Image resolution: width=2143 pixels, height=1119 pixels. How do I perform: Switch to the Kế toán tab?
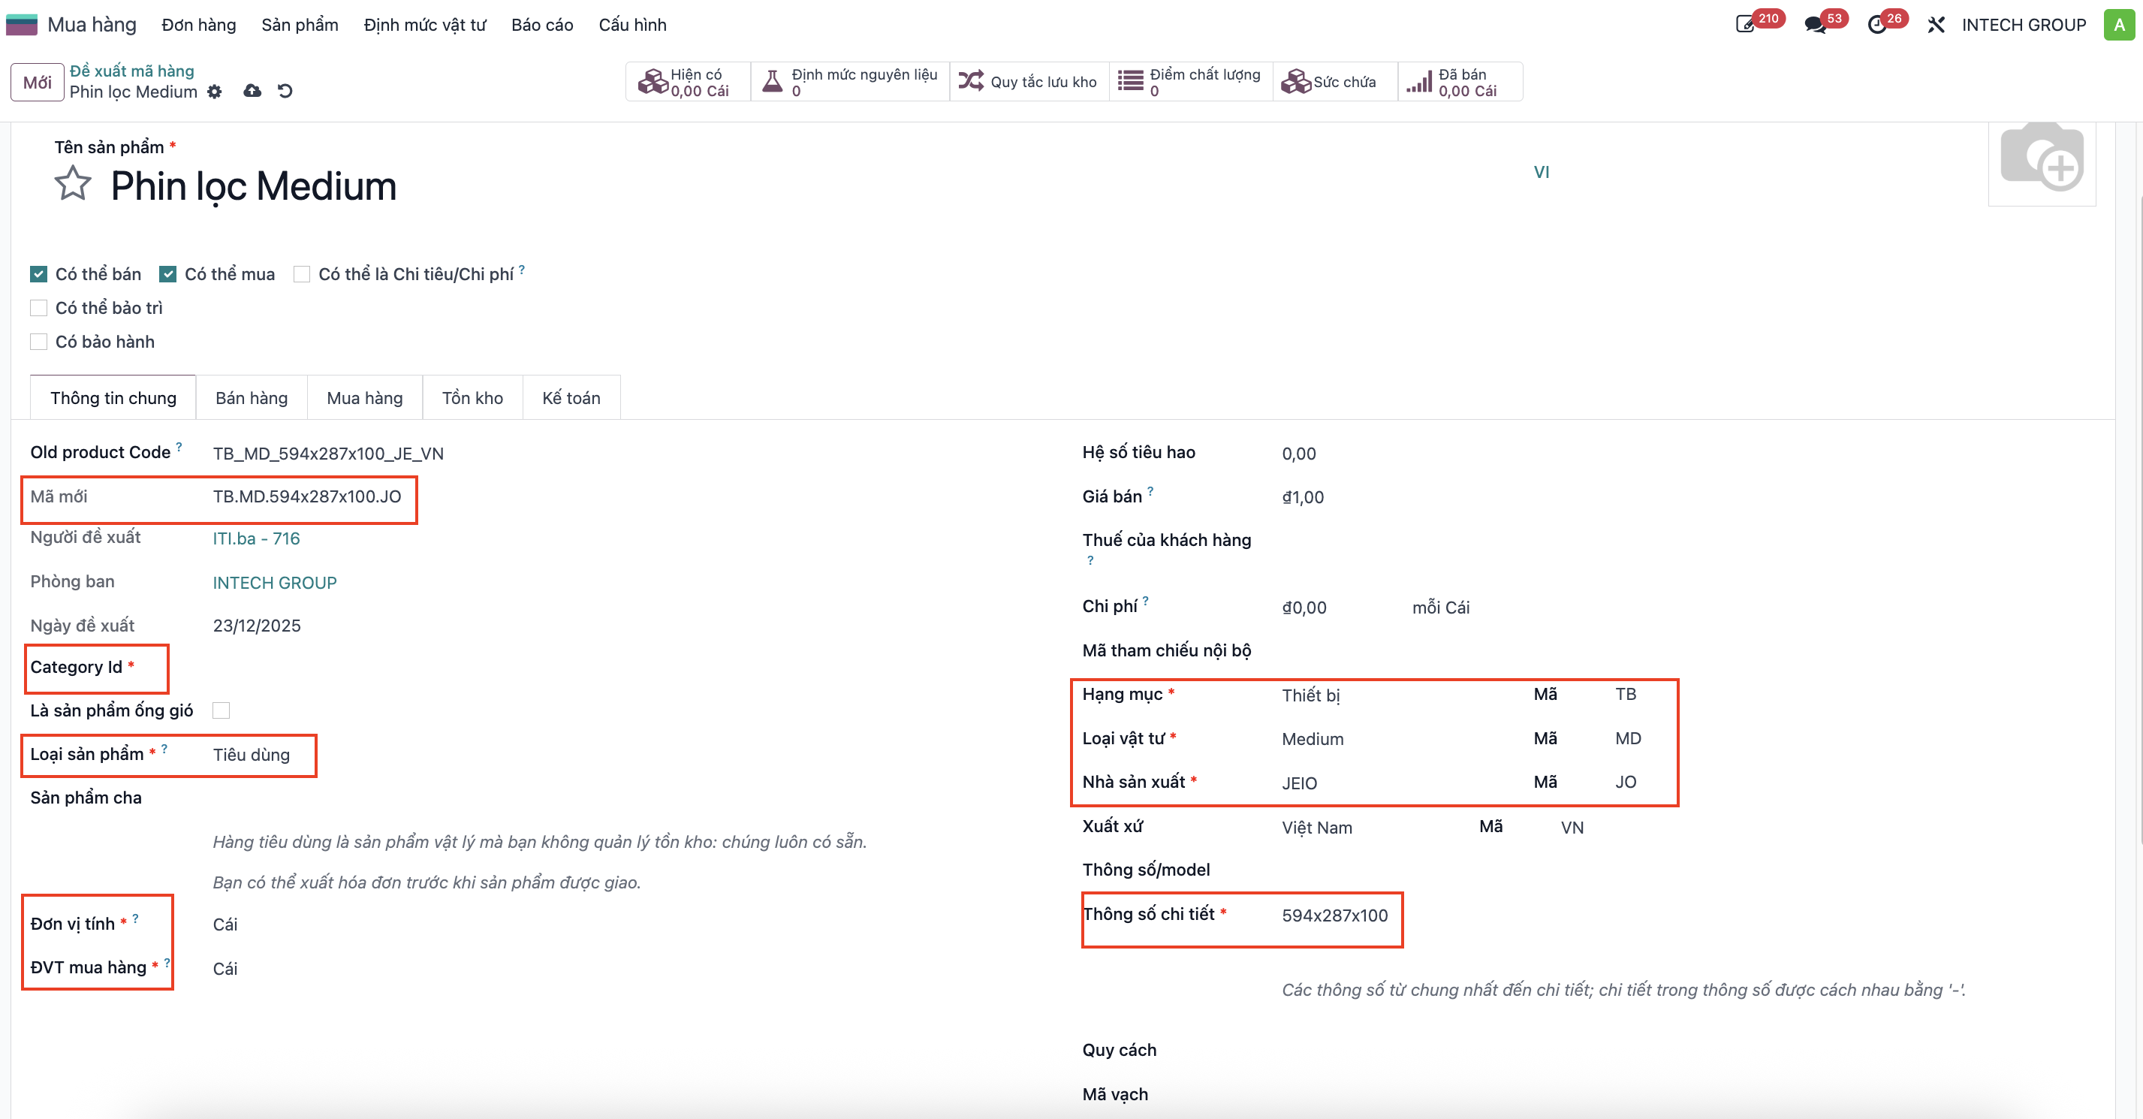[x=571, y=399]
